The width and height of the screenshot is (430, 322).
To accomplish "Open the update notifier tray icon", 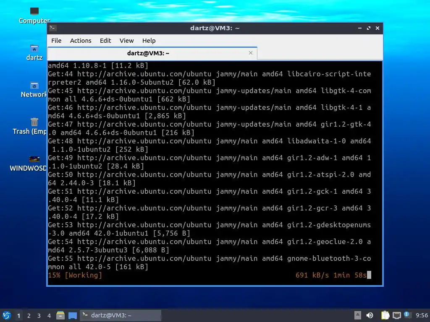I will pos(407,315).
